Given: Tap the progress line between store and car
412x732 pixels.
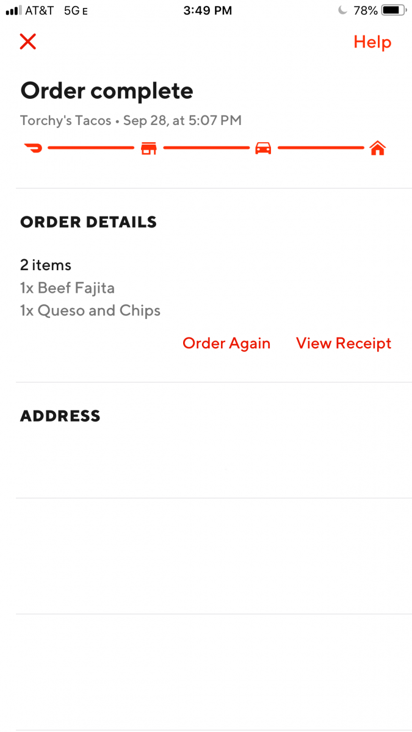Looking at the screenshot, I should (x=206, y=148).
